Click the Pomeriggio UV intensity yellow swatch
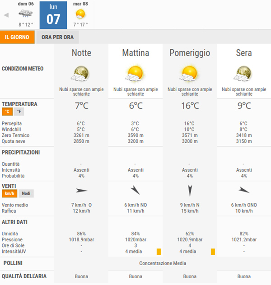The width and height of the screenshot is (271, 285). pos(213,252)
